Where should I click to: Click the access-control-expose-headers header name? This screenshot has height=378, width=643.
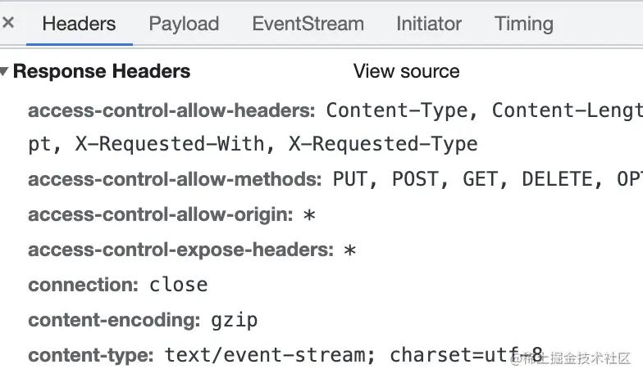click(x=180, y=250)
